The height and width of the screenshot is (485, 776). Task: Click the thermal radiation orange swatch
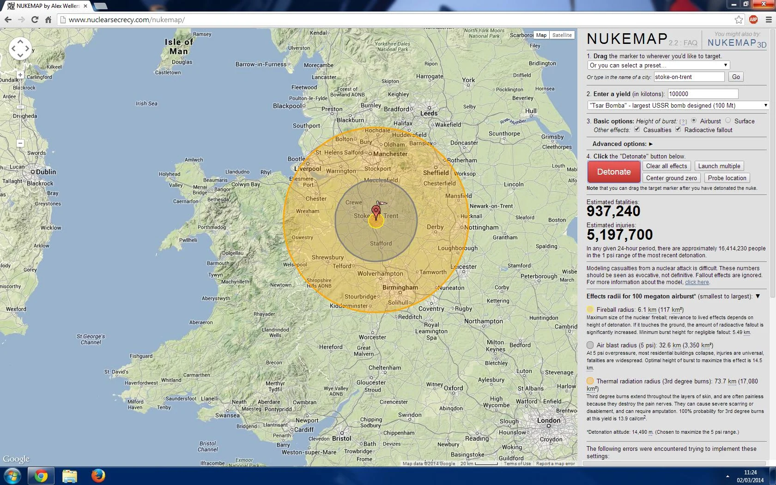590,381
